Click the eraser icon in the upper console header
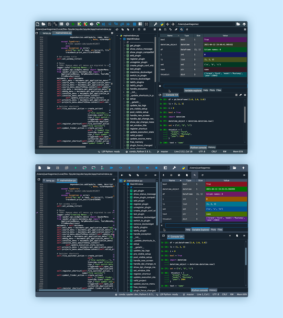 coord(241,95)
